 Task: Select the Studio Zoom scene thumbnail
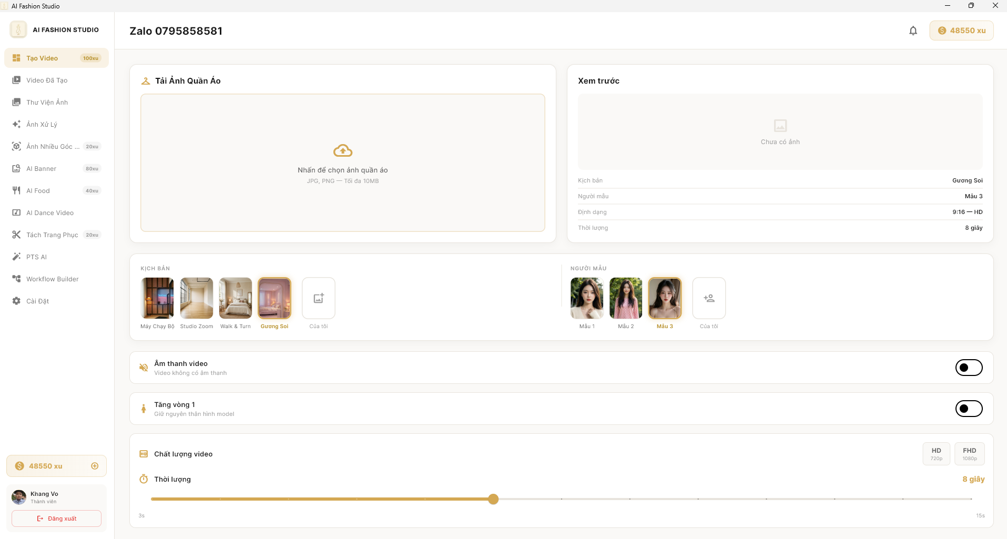(197, 298)
